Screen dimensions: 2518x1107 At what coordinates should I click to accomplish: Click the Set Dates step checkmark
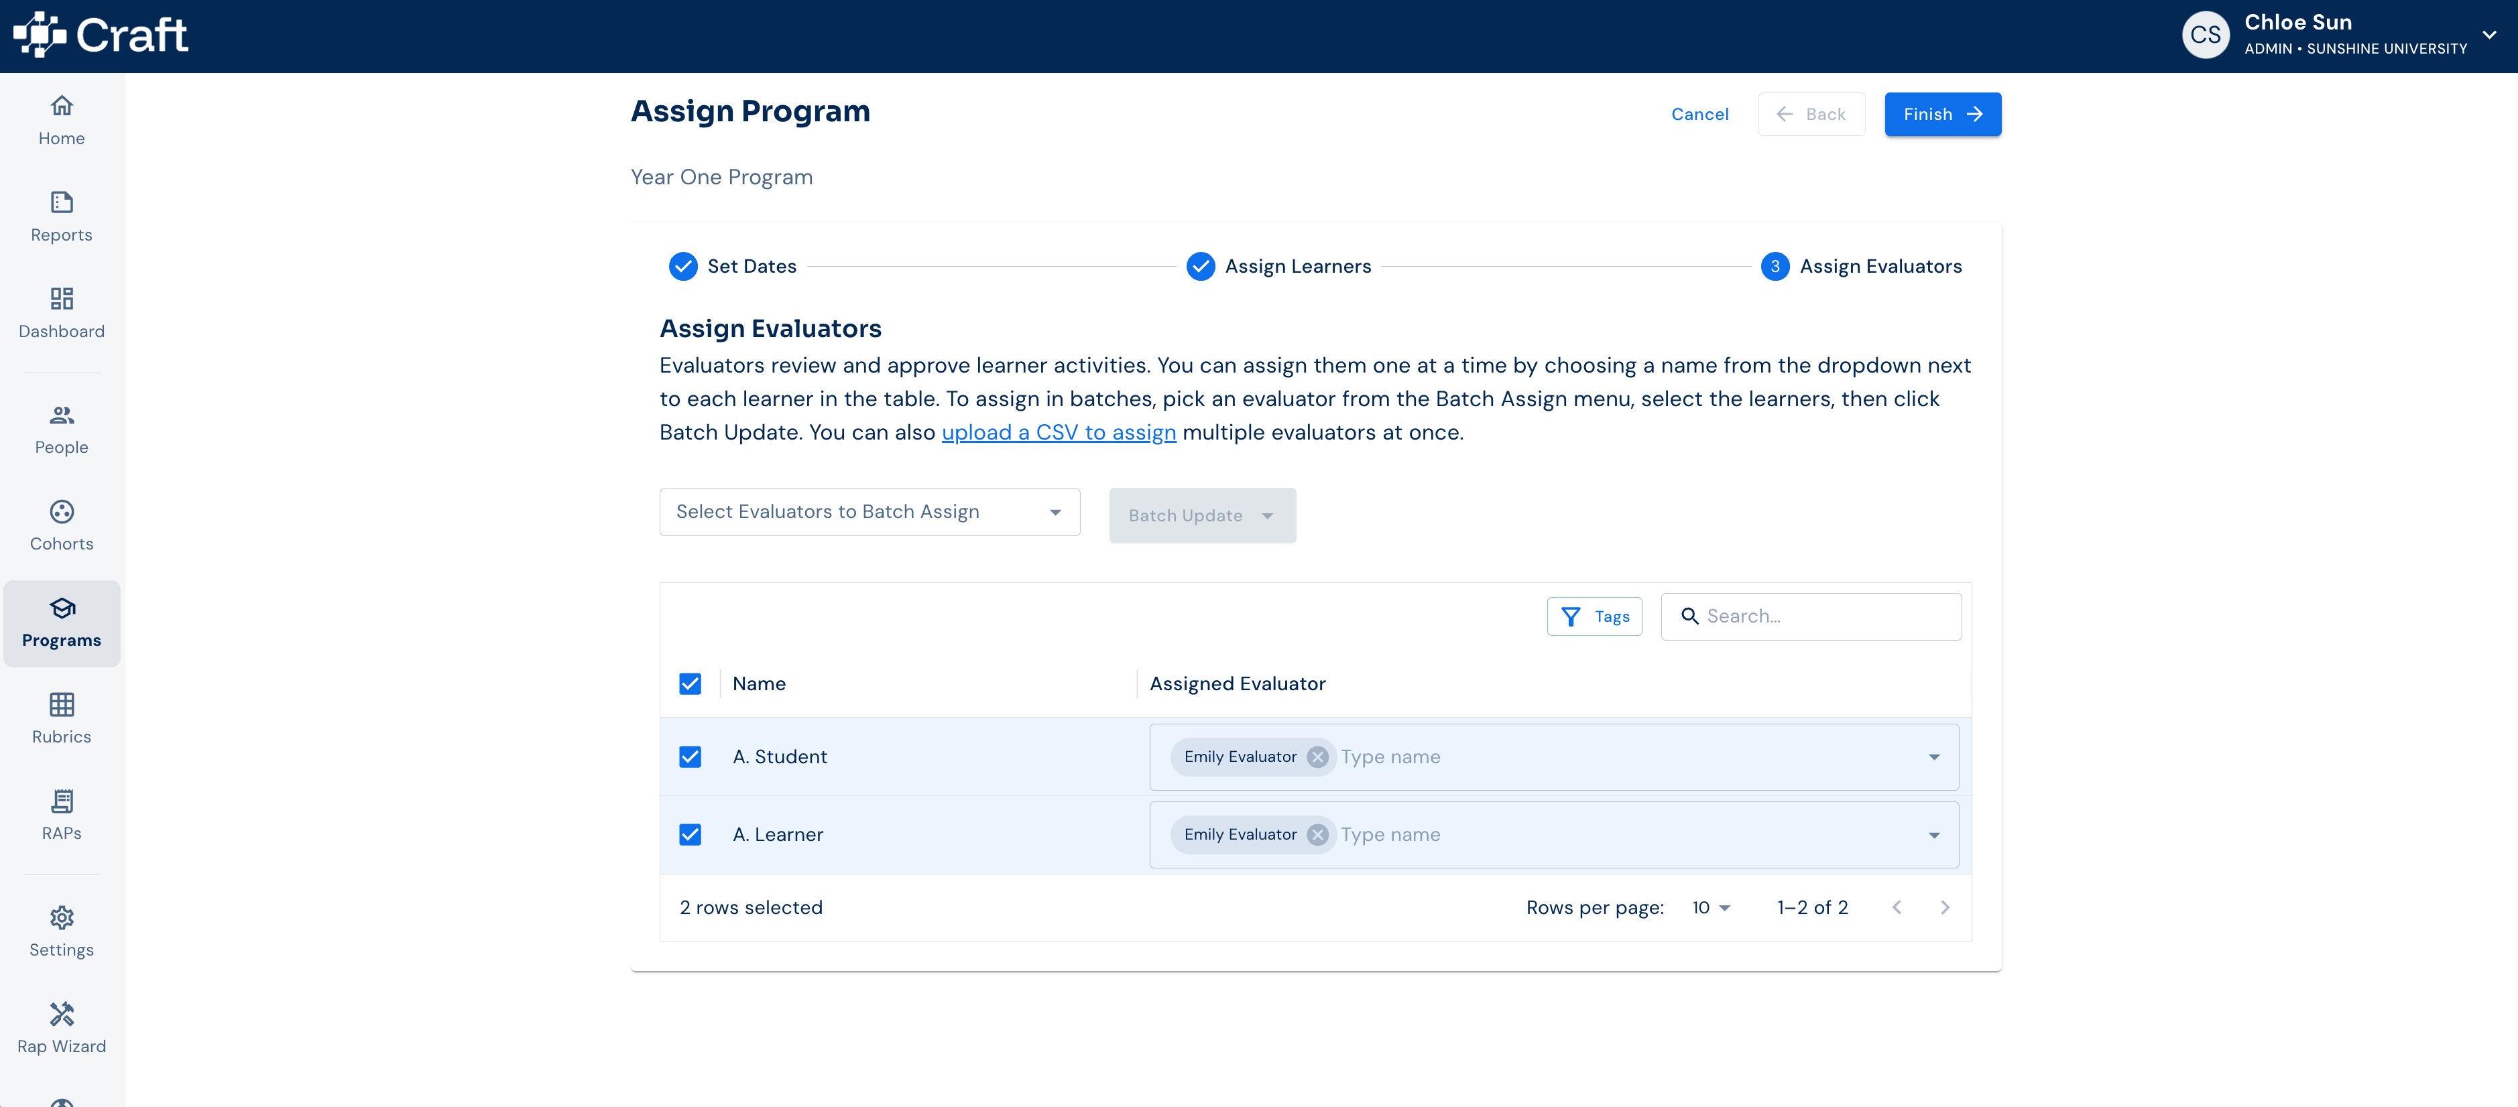(683, 267)
